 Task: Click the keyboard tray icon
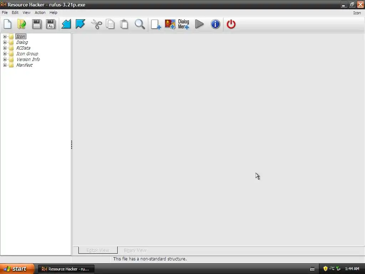312,269
